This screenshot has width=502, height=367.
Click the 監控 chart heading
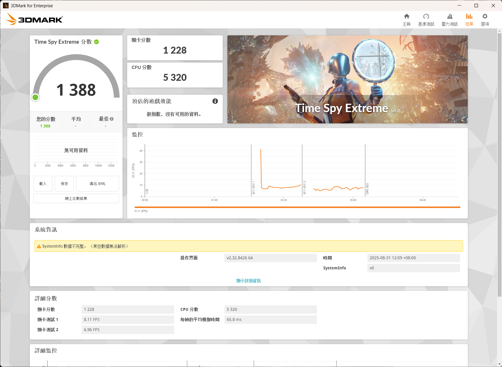tap(138, 134)
